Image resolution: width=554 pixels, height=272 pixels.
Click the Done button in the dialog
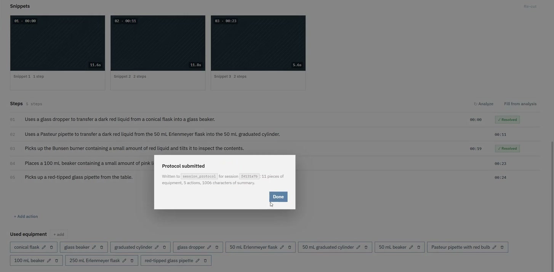(x=278, y=197)
